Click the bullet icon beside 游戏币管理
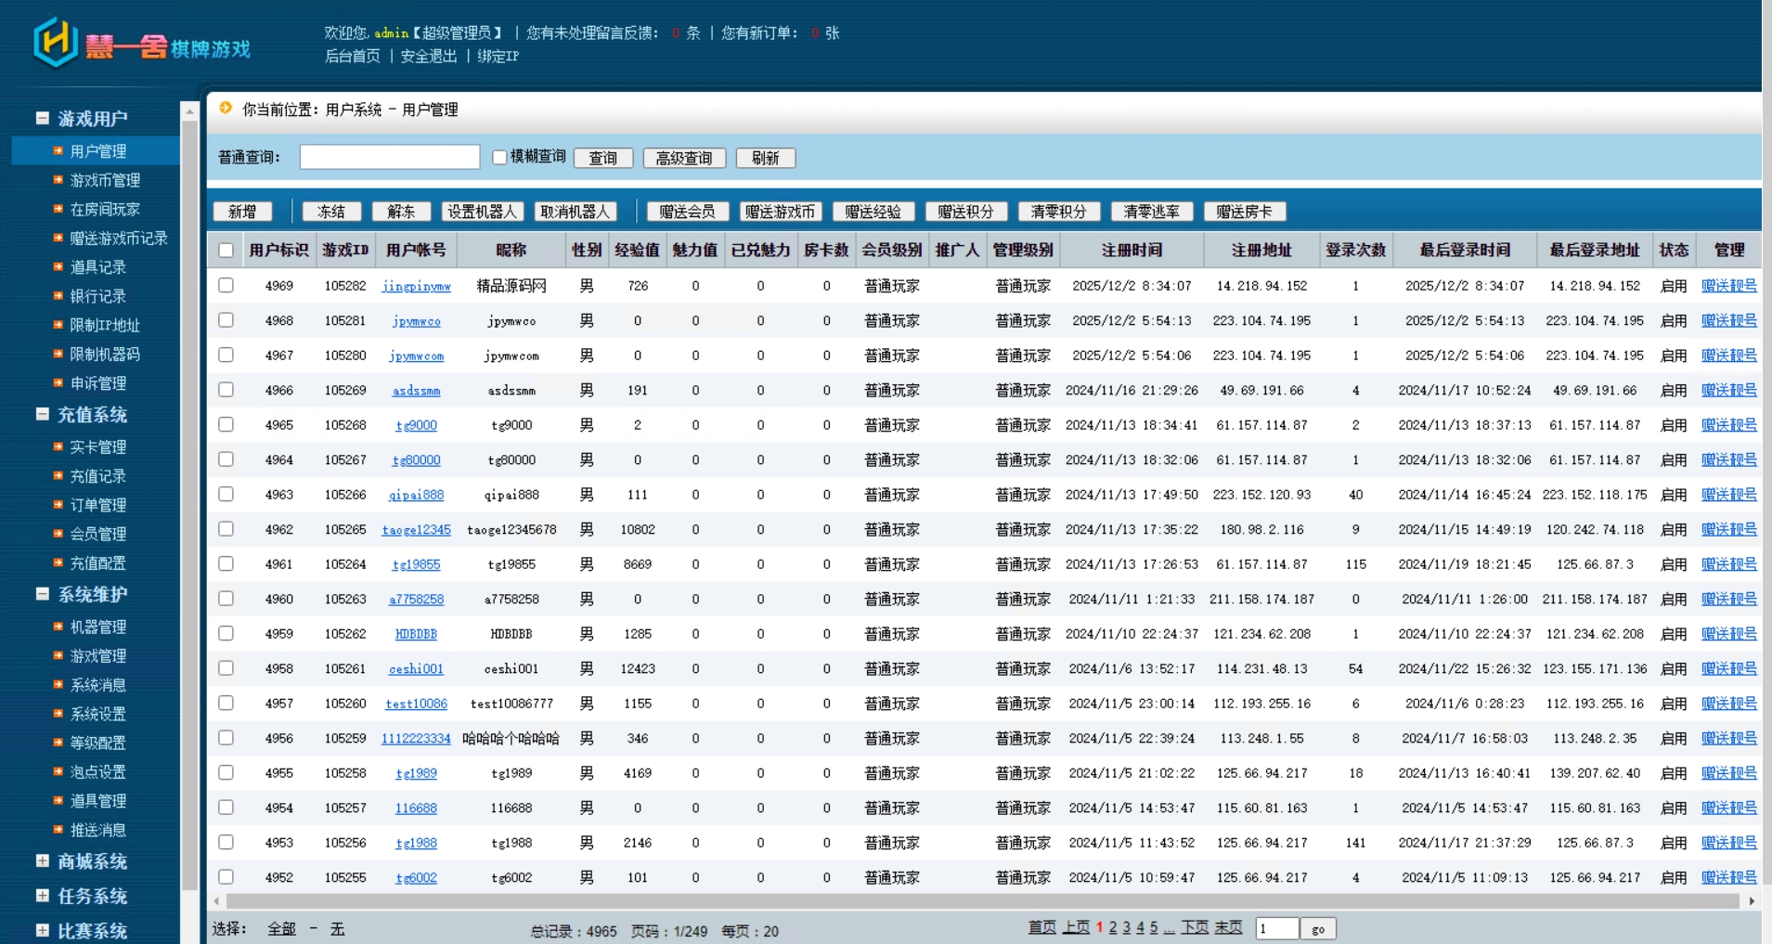The image size is (1772, 944). coord(58,180)
